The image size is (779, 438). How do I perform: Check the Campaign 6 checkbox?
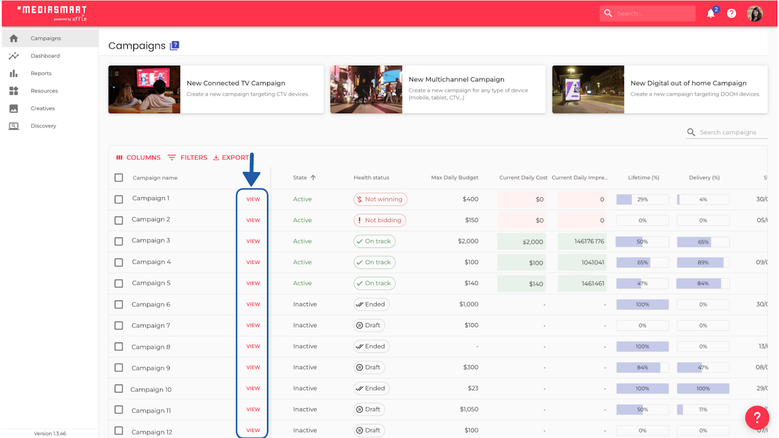point(119,304)
